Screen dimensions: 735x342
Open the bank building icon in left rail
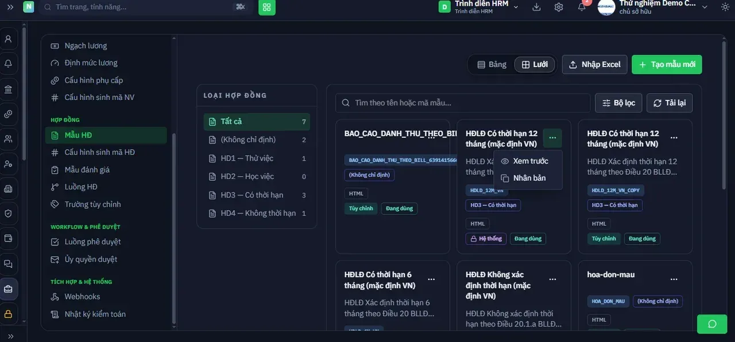[x=9, y=89]
